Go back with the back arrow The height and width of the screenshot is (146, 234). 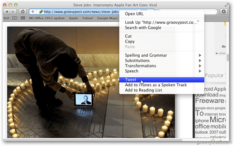click(x=7, y=12)
